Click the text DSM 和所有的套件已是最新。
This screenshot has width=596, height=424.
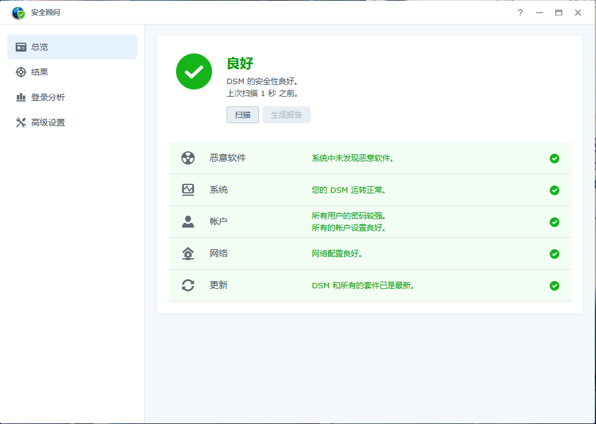[363, 286]
